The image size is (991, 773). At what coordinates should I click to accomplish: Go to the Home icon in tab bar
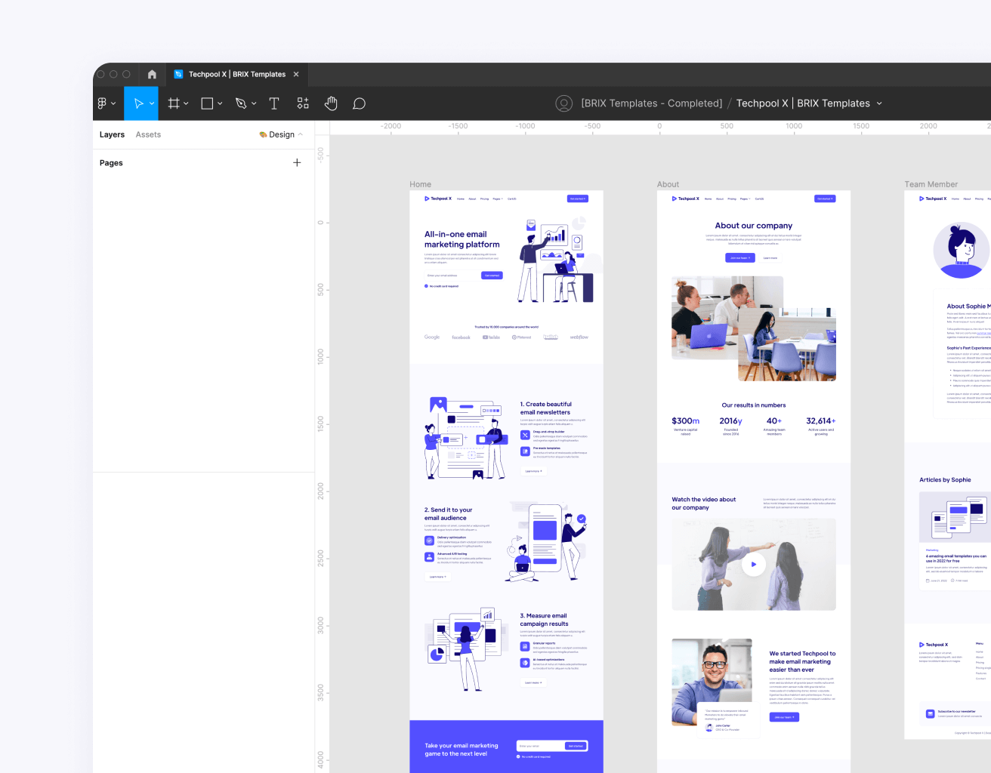coord(152,74)
